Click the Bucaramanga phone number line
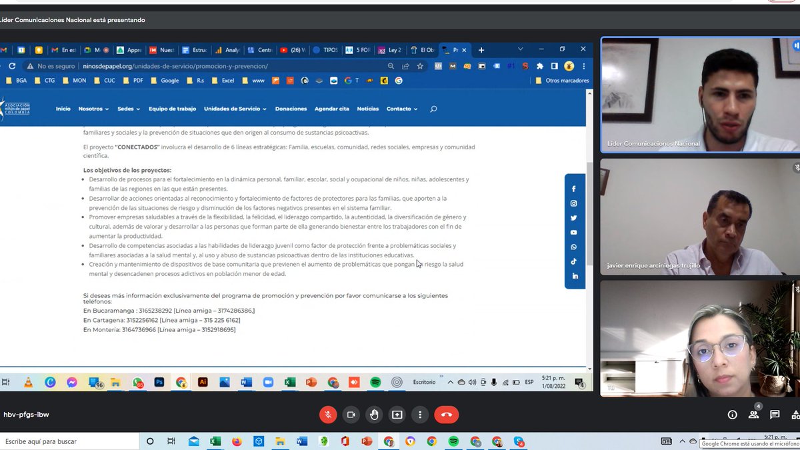This screenshot has width=800, height=450. coord(169,311)
